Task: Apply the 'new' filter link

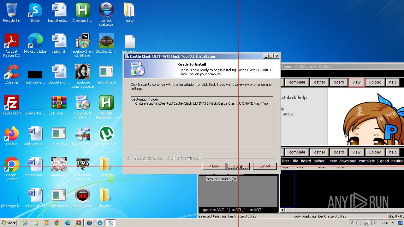Action: 333,161
